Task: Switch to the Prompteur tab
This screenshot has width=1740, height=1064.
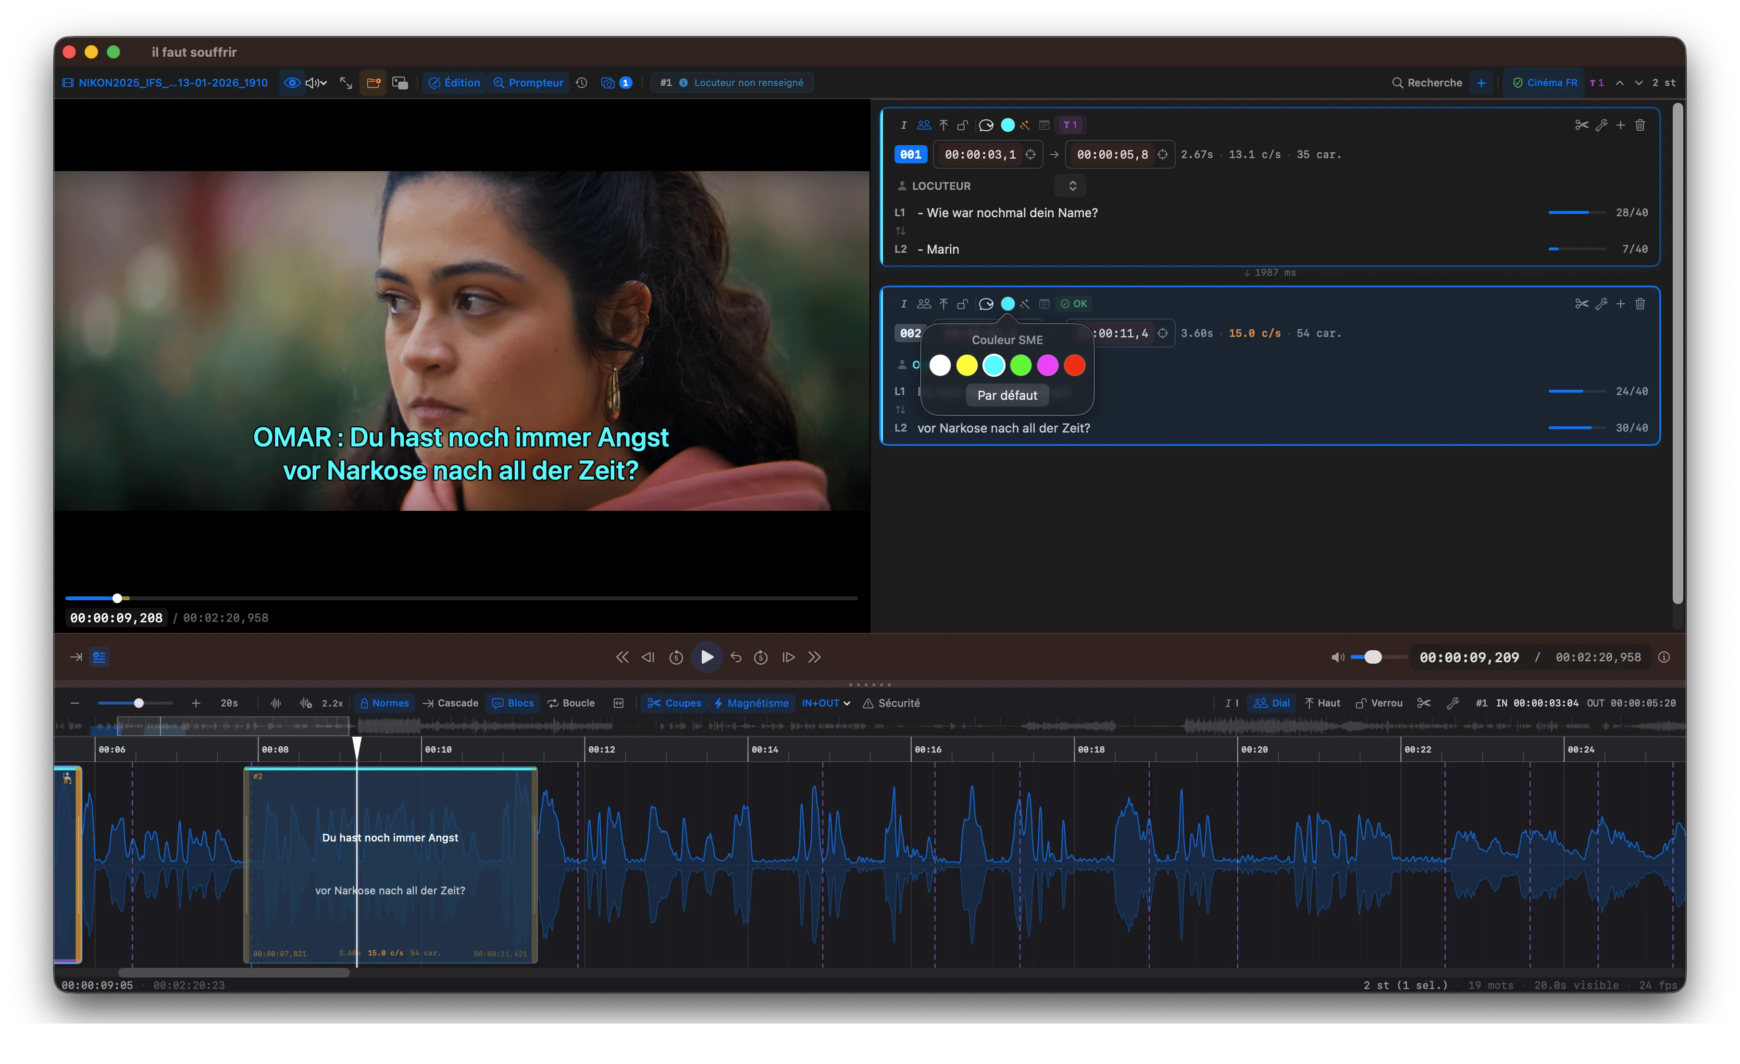Action: (x=528, y=83)
